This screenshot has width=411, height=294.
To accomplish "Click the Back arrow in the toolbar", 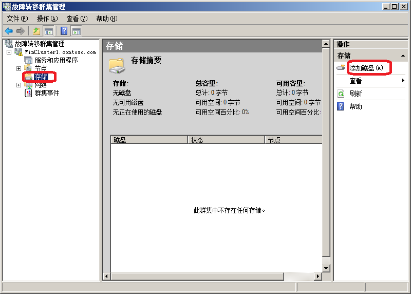I will coord(9,31).
